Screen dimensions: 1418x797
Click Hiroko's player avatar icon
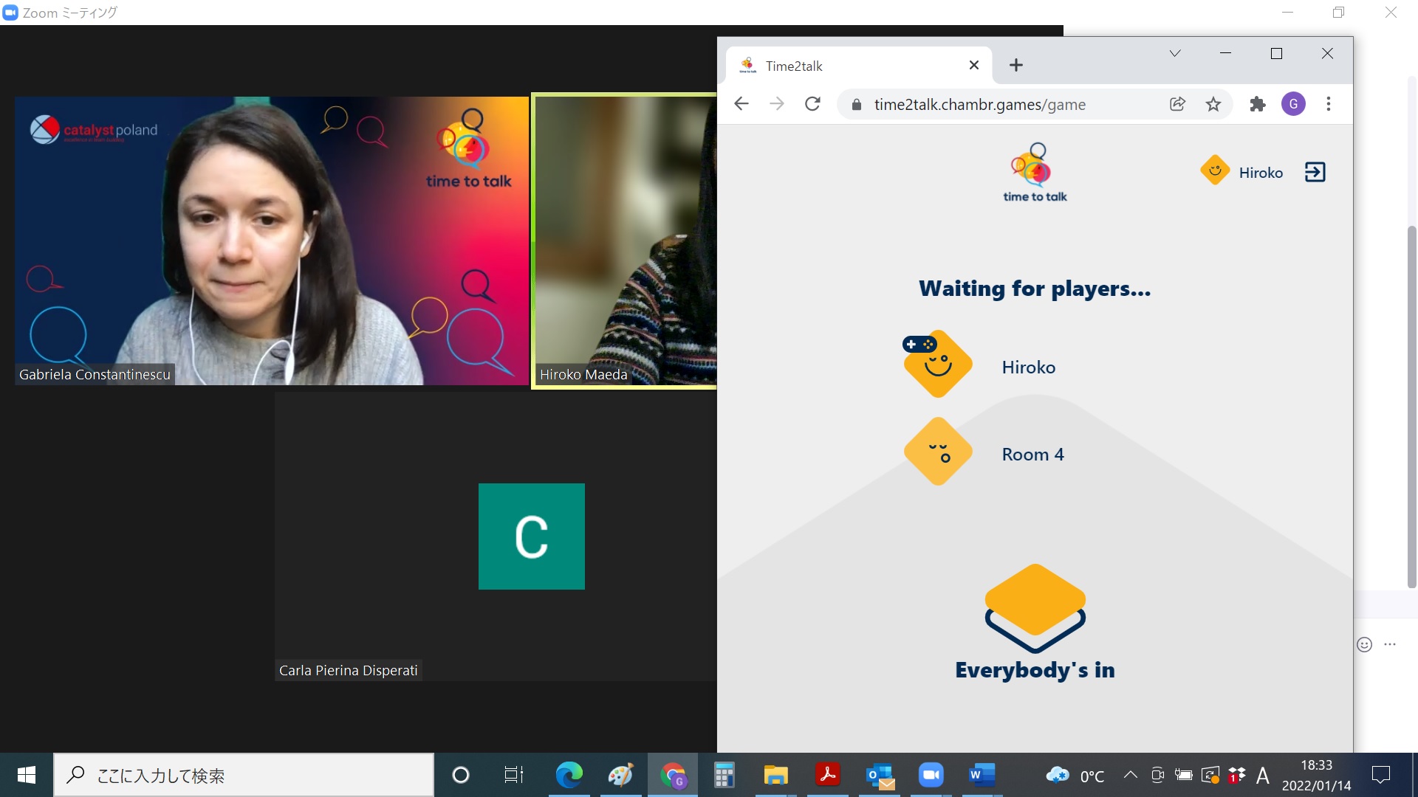pos(938,365)
